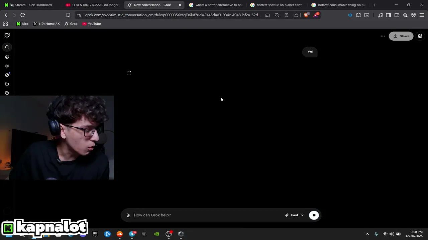Image resolution: width=428 pixels, height=240 pixels.
Task: Switch to hottest consumable thing tab
Action: tap(338, 5)
